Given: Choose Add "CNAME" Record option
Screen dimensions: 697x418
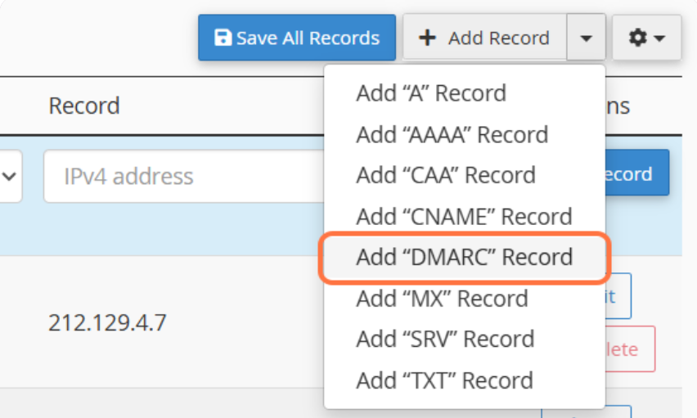Looking at the screenshot, I should click(464, 216).
